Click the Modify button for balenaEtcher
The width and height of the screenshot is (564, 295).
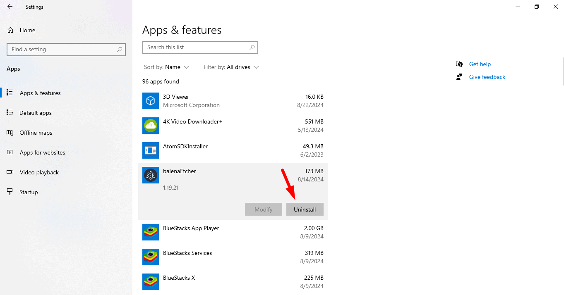pyautogui.click(x=264, y=209)
